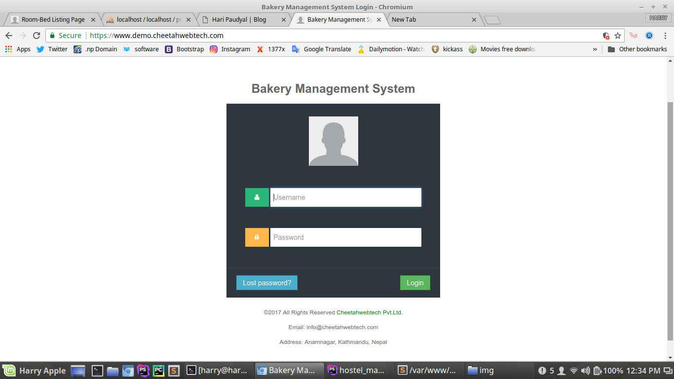
Task: Focus the Password input field
Action: [x=345, y=237]
